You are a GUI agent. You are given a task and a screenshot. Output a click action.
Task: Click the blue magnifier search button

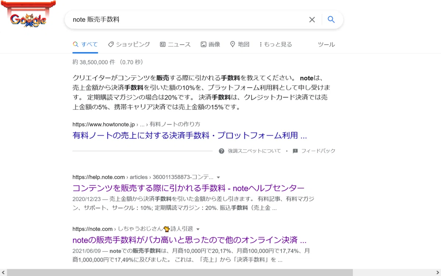coord(331,20)
